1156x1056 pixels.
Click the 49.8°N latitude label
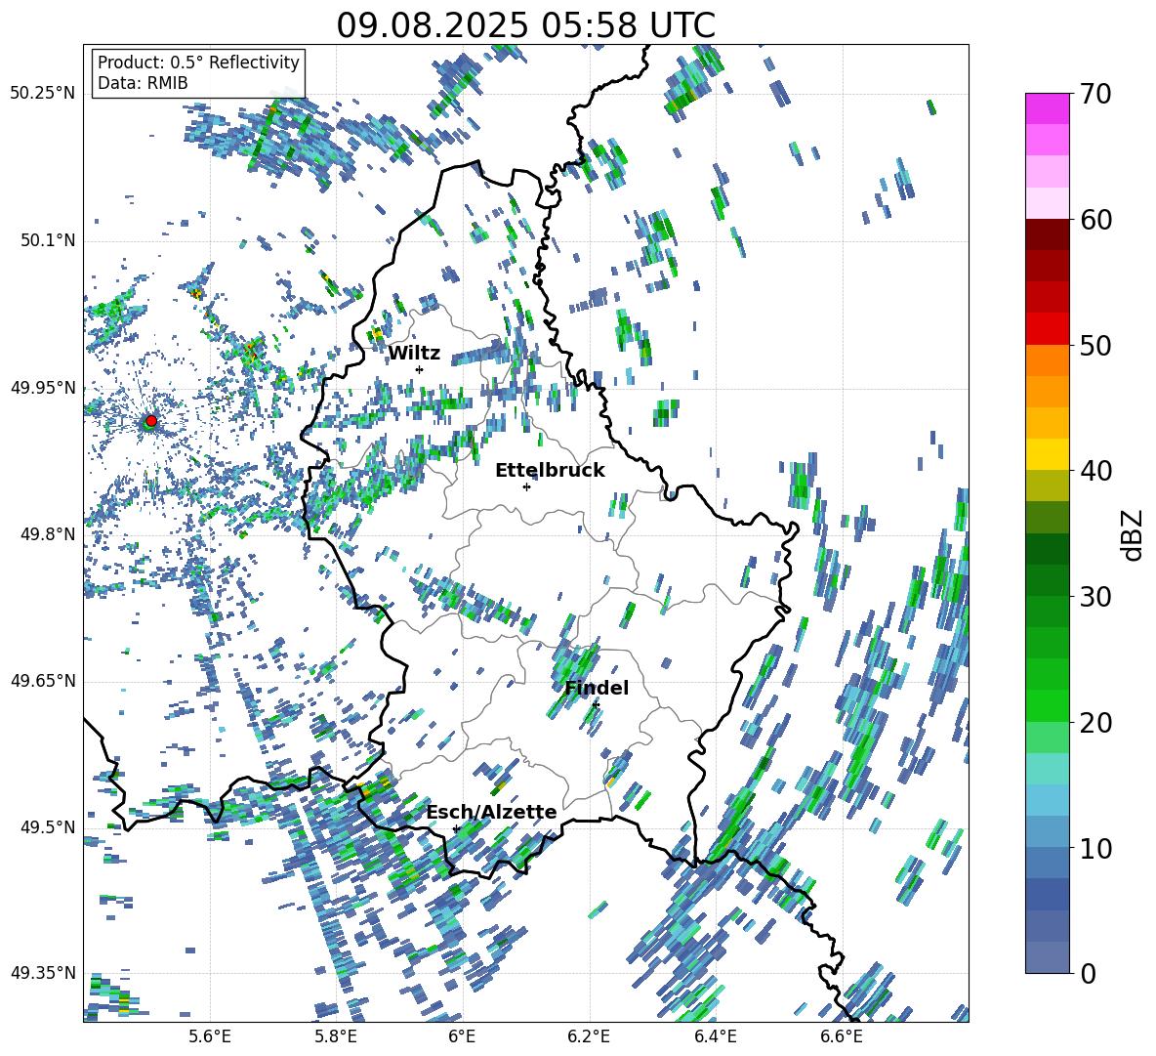(47, 534)
